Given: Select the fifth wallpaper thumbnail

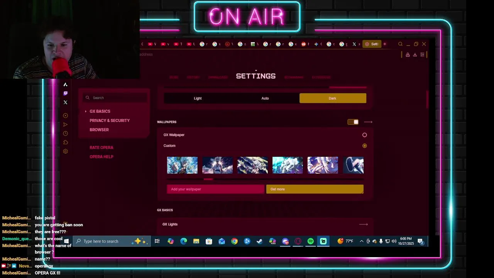Looking at the screenshot, I should pos(323,165).
